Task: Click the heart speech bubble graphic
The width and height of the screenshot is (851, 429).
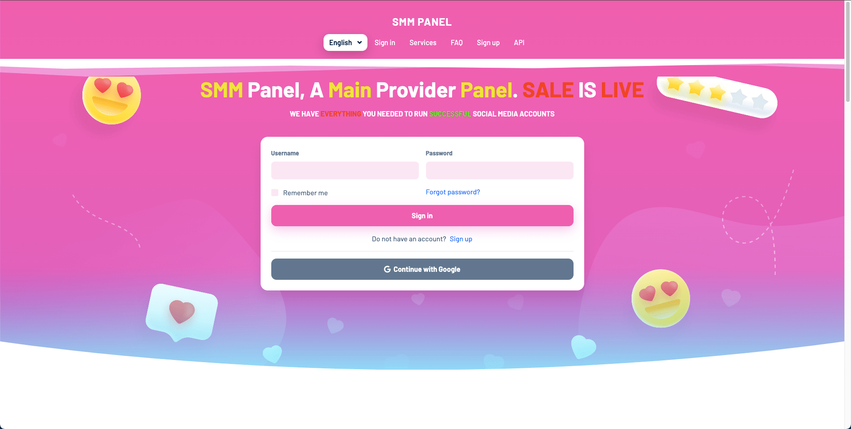Action: tap(182, 313)
